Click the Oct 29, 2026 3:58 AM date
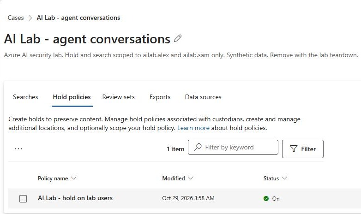Image resolution: width=361 pixels, height=214 pixels. click(188, 198)
